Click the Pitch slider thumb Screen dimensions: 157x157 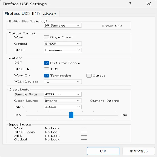71,115
